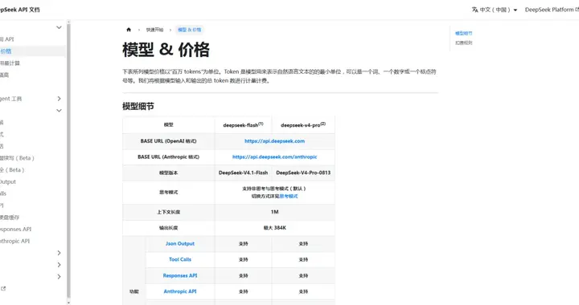Viewport: 579px width, 305px height.
Task: Open the sidebar item ending in API above 价格
Action: (x=7, y=39)
